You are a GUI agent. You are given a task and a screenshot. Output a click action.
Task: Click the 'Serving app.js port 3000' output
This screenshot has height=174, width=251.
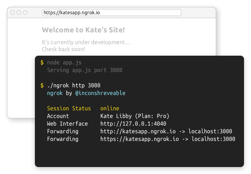pos(84,70)
